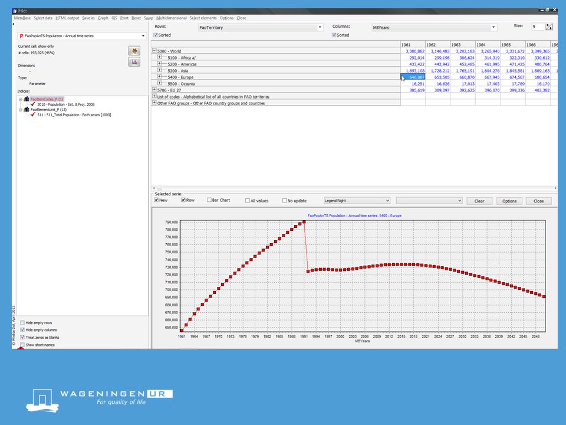Screen dimensions: 566x425
Task: Expand the 5200 - Americas row
Action: point(160,64)
